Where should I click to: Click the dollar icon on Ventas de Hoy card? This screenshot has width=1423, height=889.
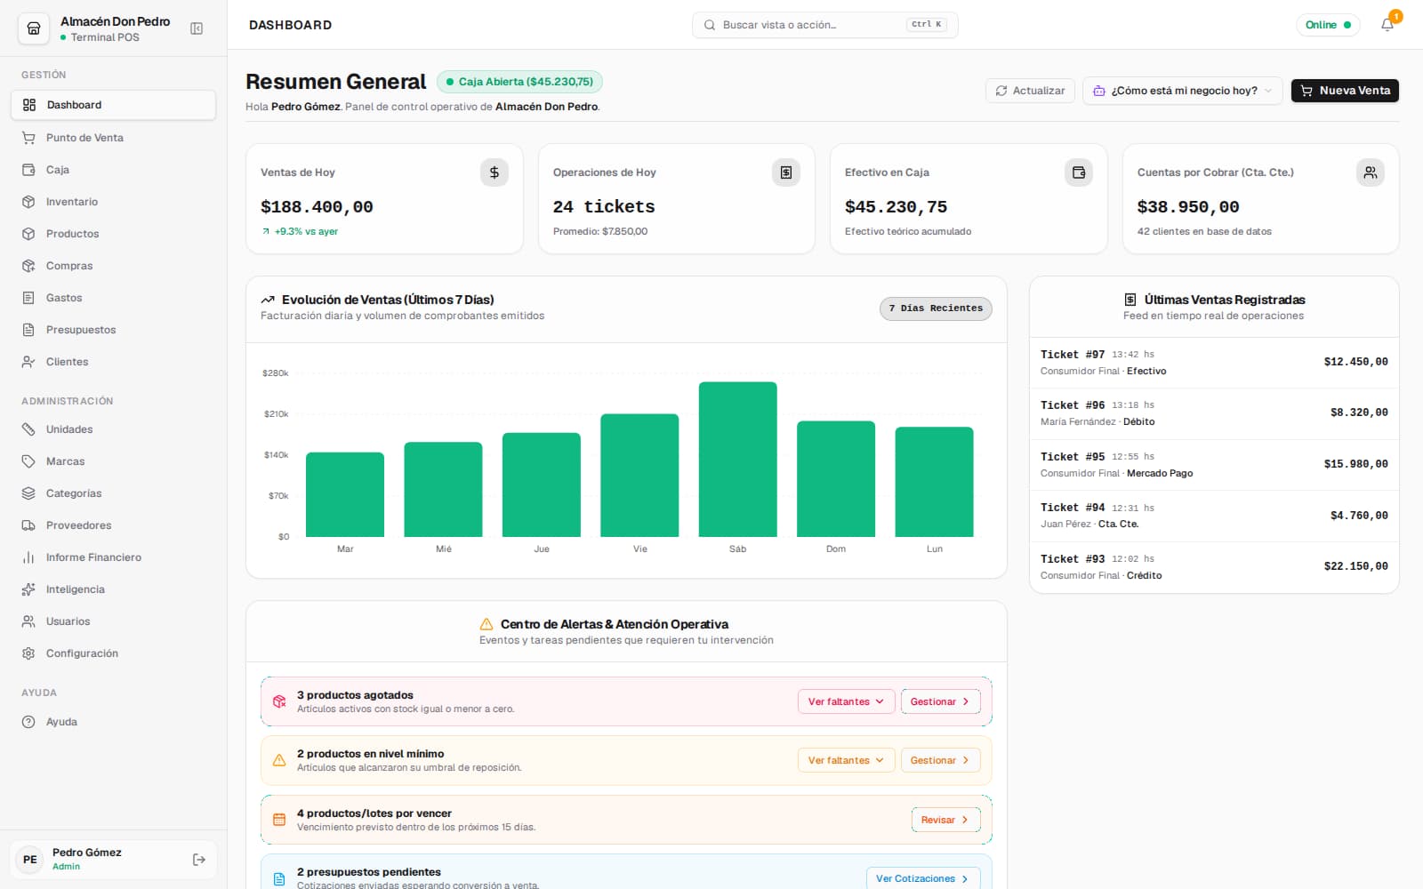tap(494, 172)
